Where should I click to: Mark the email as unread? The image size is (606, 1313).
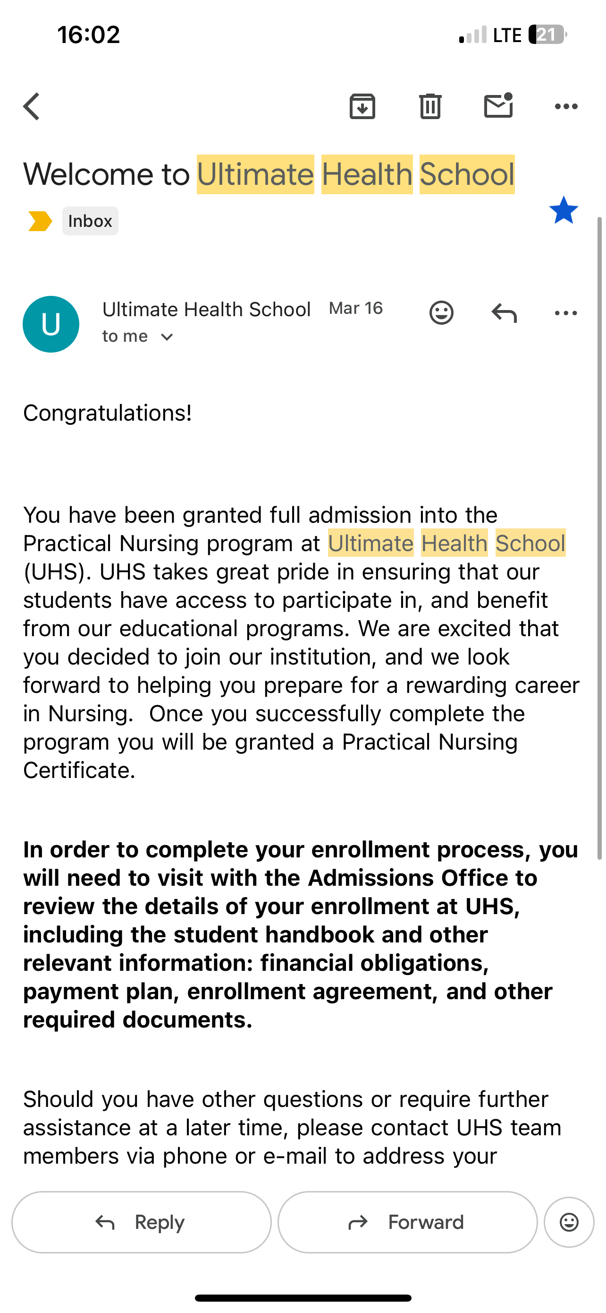[498, 105]
